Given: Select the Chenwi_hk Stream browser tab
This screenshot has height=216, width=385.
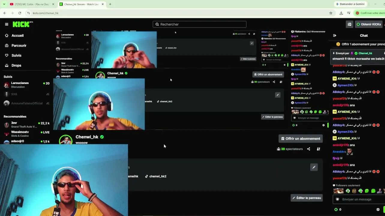Looking at the screenshot, I should 81,4.
